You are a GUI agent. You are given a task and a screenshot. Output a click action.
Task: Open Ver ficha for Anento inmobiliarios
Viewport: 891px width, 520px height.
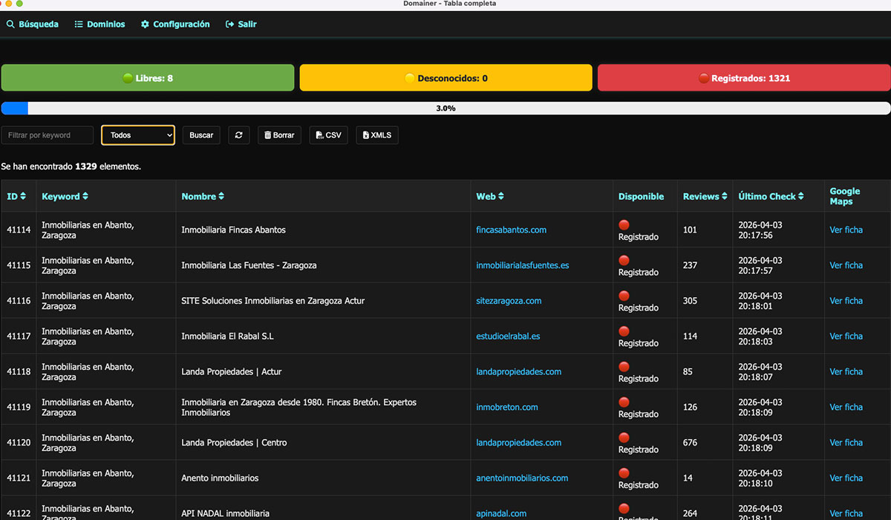coord(846,478)
